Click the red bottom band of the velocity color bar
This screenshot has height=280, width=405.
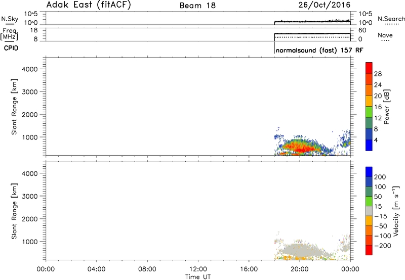tap(369, 250)
